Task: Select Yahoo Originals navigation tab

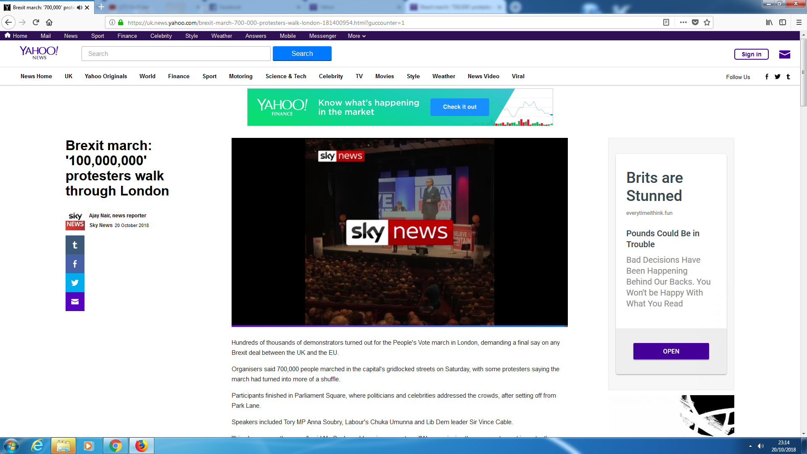Action: [x=106, y=76]
